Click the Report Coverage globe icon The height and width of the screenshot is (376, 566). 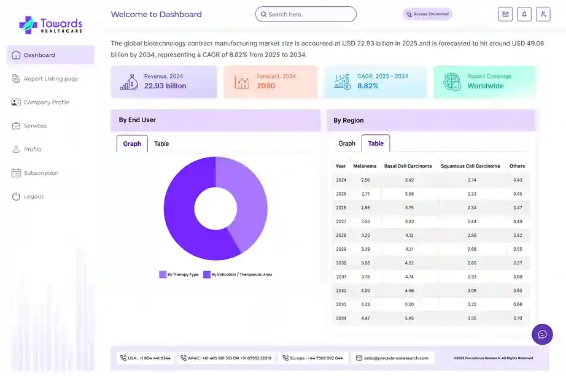click(x=452, y=82)
